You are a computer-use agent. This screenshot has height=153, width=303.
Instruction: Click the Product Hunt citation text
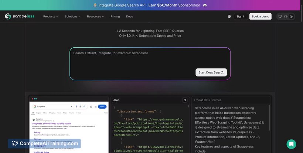click(205, 142)
